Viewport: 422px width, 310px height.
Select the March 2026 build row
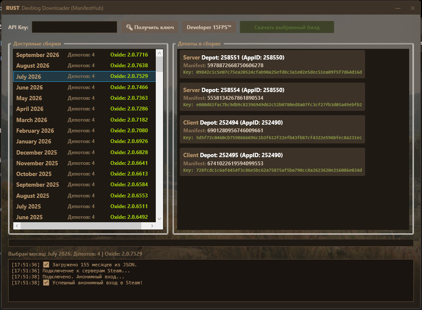click(x=84, y=120)
